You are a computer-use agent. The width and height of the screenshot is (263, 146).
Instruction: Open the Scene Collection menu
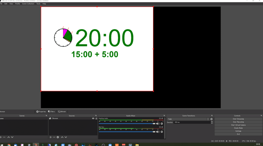tap(28, 4)
